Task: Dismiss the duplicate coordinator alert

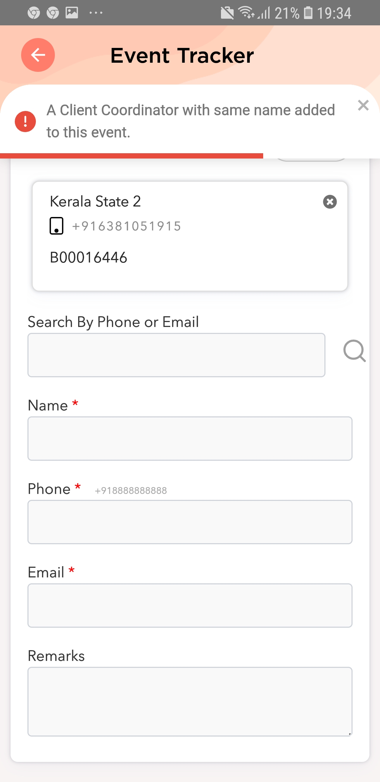Action: click(363, 105)
